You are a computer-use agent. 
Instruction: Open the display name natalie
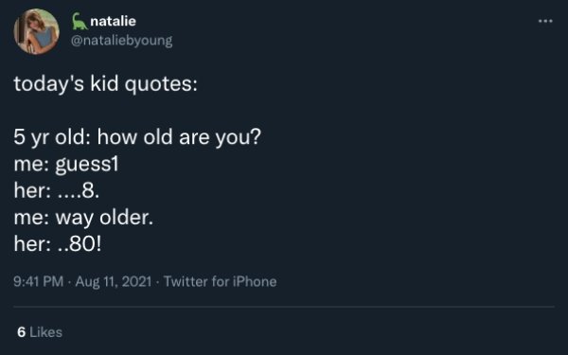[113, 21]
